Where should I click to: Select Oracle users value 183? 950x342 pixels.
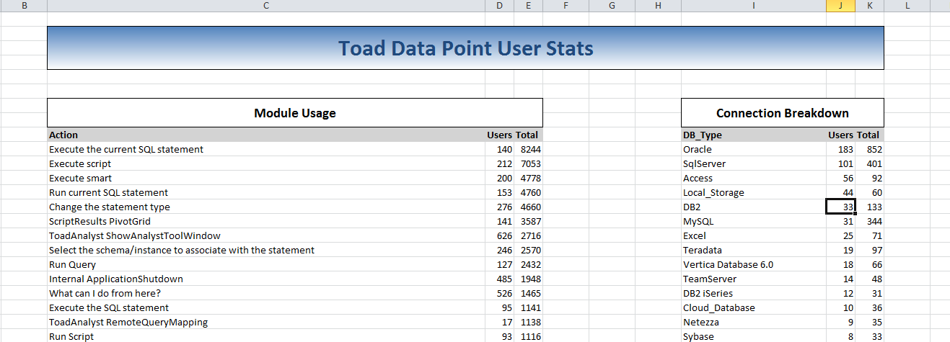tap(840, 149)
